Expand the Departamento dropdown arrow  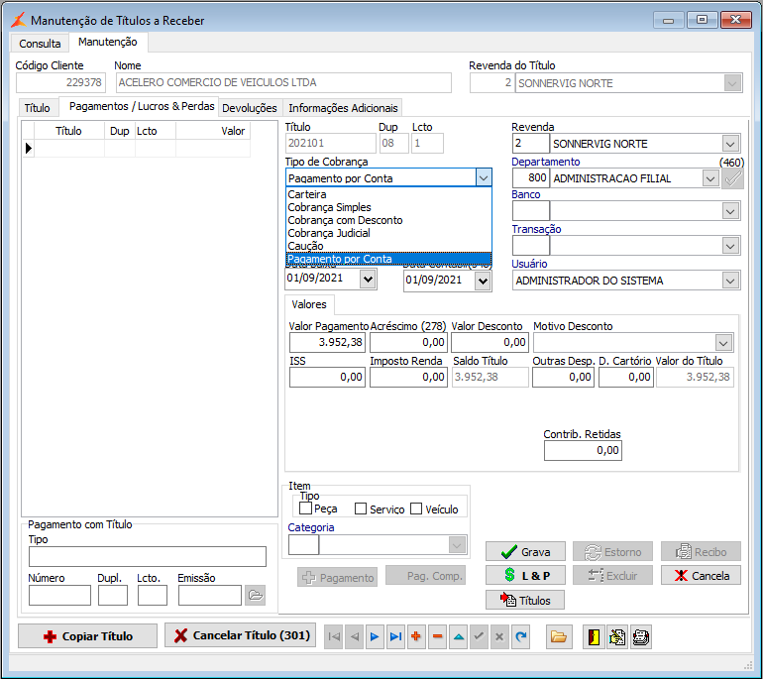(x=710, y=178)
